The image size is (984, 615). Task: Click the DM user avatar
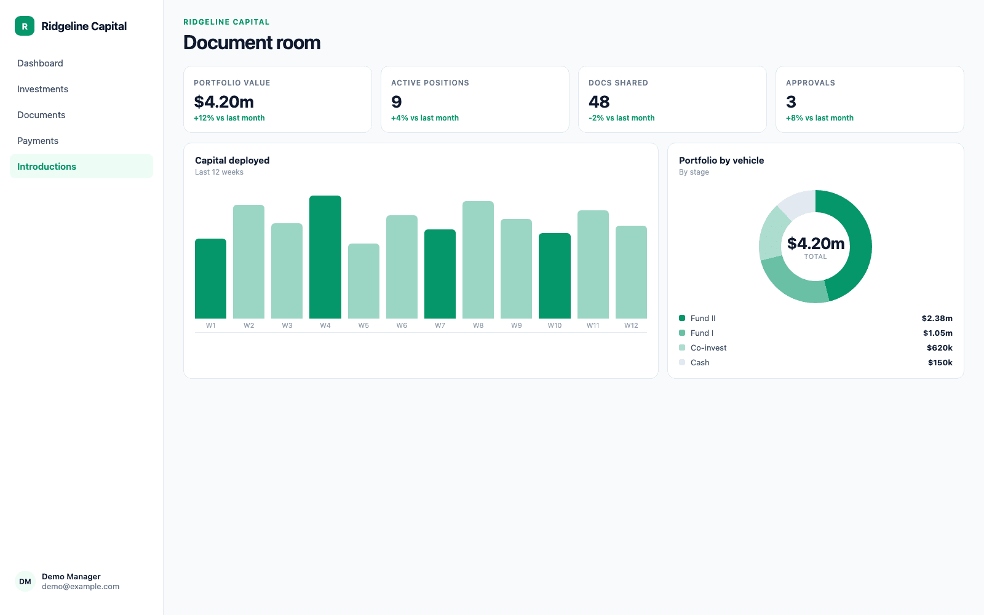25,581
